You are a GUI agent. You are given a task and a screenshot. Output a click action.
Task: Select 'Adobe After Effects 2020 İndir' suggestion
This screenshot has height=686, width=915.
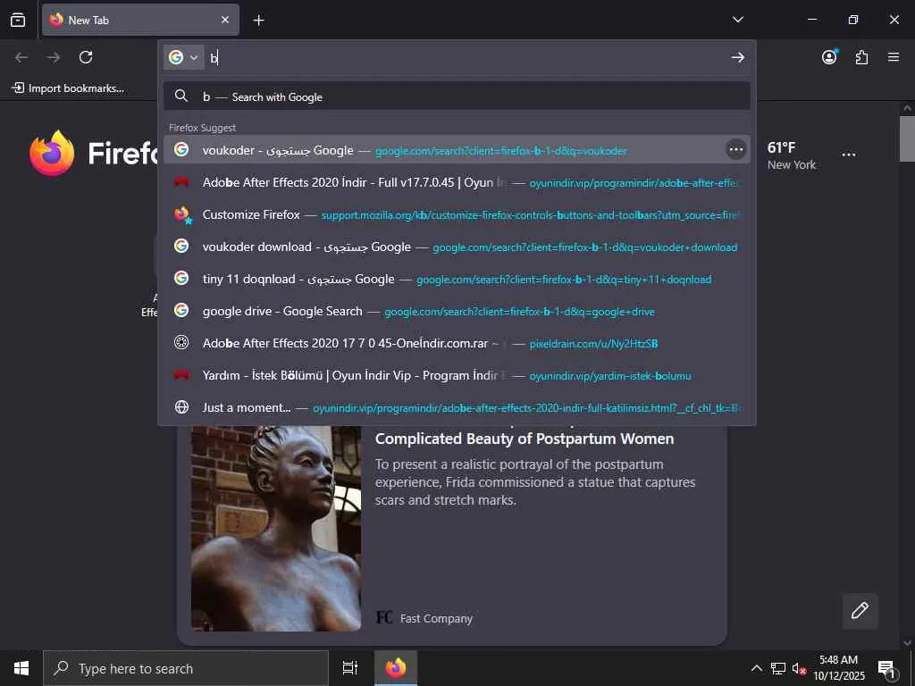pyautogui.click(x=457, y=182)
